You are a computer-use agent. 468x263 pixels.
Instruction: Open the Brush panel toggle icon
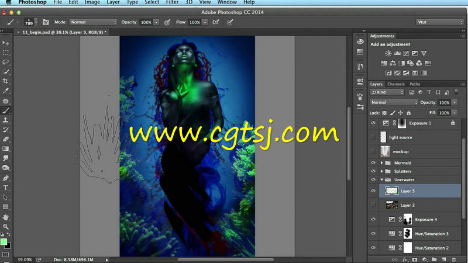coord(46,22)
